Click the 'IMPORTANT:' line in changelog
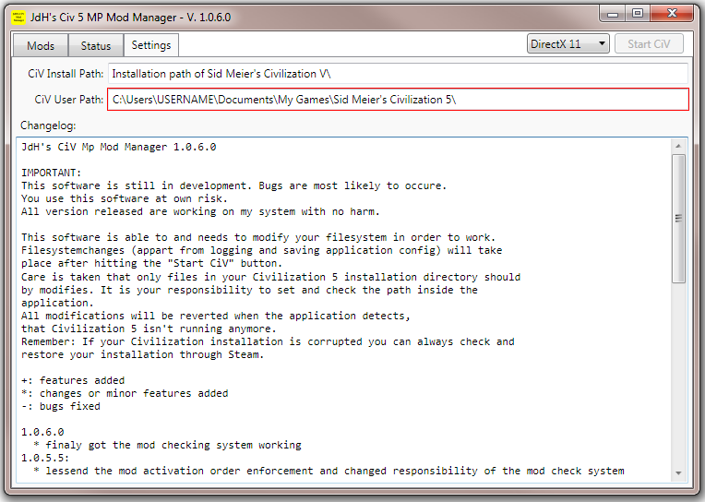The image size is (705, 502). 52,173
